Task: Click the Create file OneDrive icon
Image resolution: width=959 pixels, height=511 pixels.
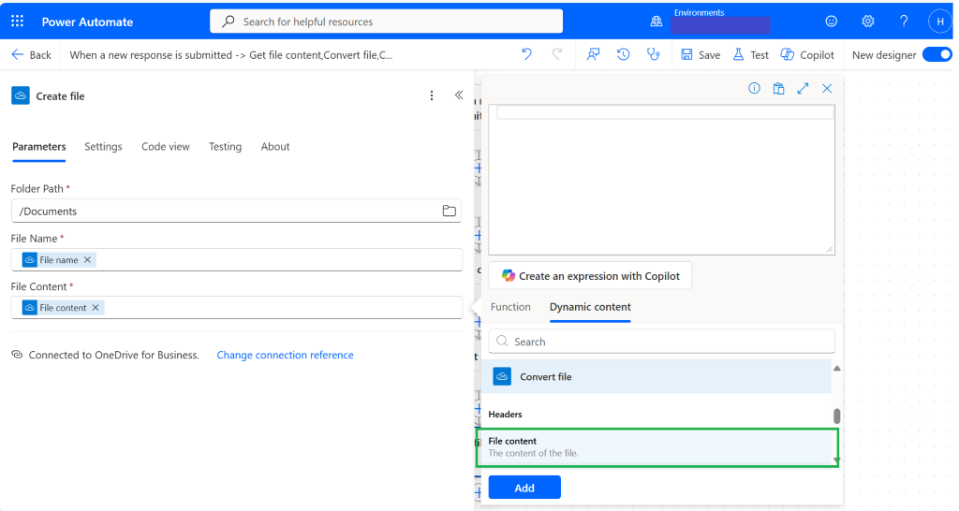Action: coord(21,96)
